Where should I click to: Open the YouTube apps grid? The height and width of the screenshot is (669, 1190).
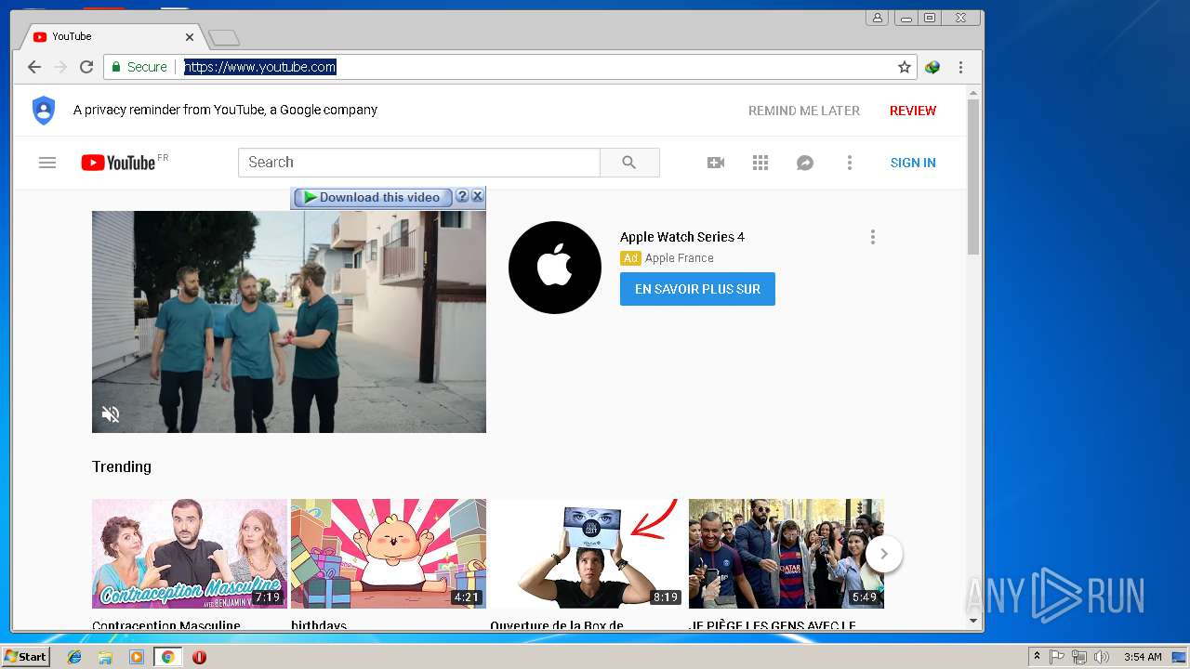760,163
